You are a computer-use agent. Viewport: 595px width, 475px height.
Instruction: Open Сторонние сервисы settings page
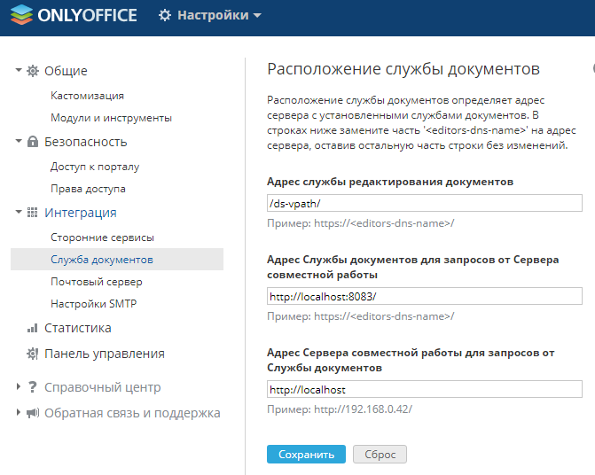coord(103,237)
